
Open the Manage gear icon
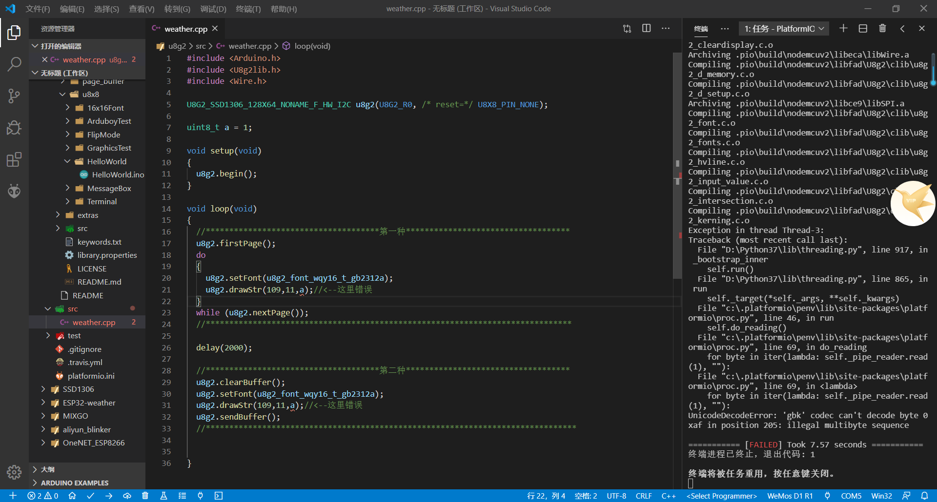pyautogui.click(x=14, y=472)
